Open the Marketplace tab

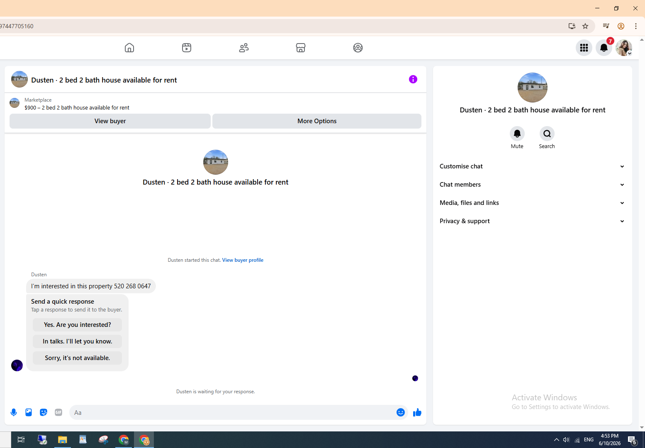(301, 48)
